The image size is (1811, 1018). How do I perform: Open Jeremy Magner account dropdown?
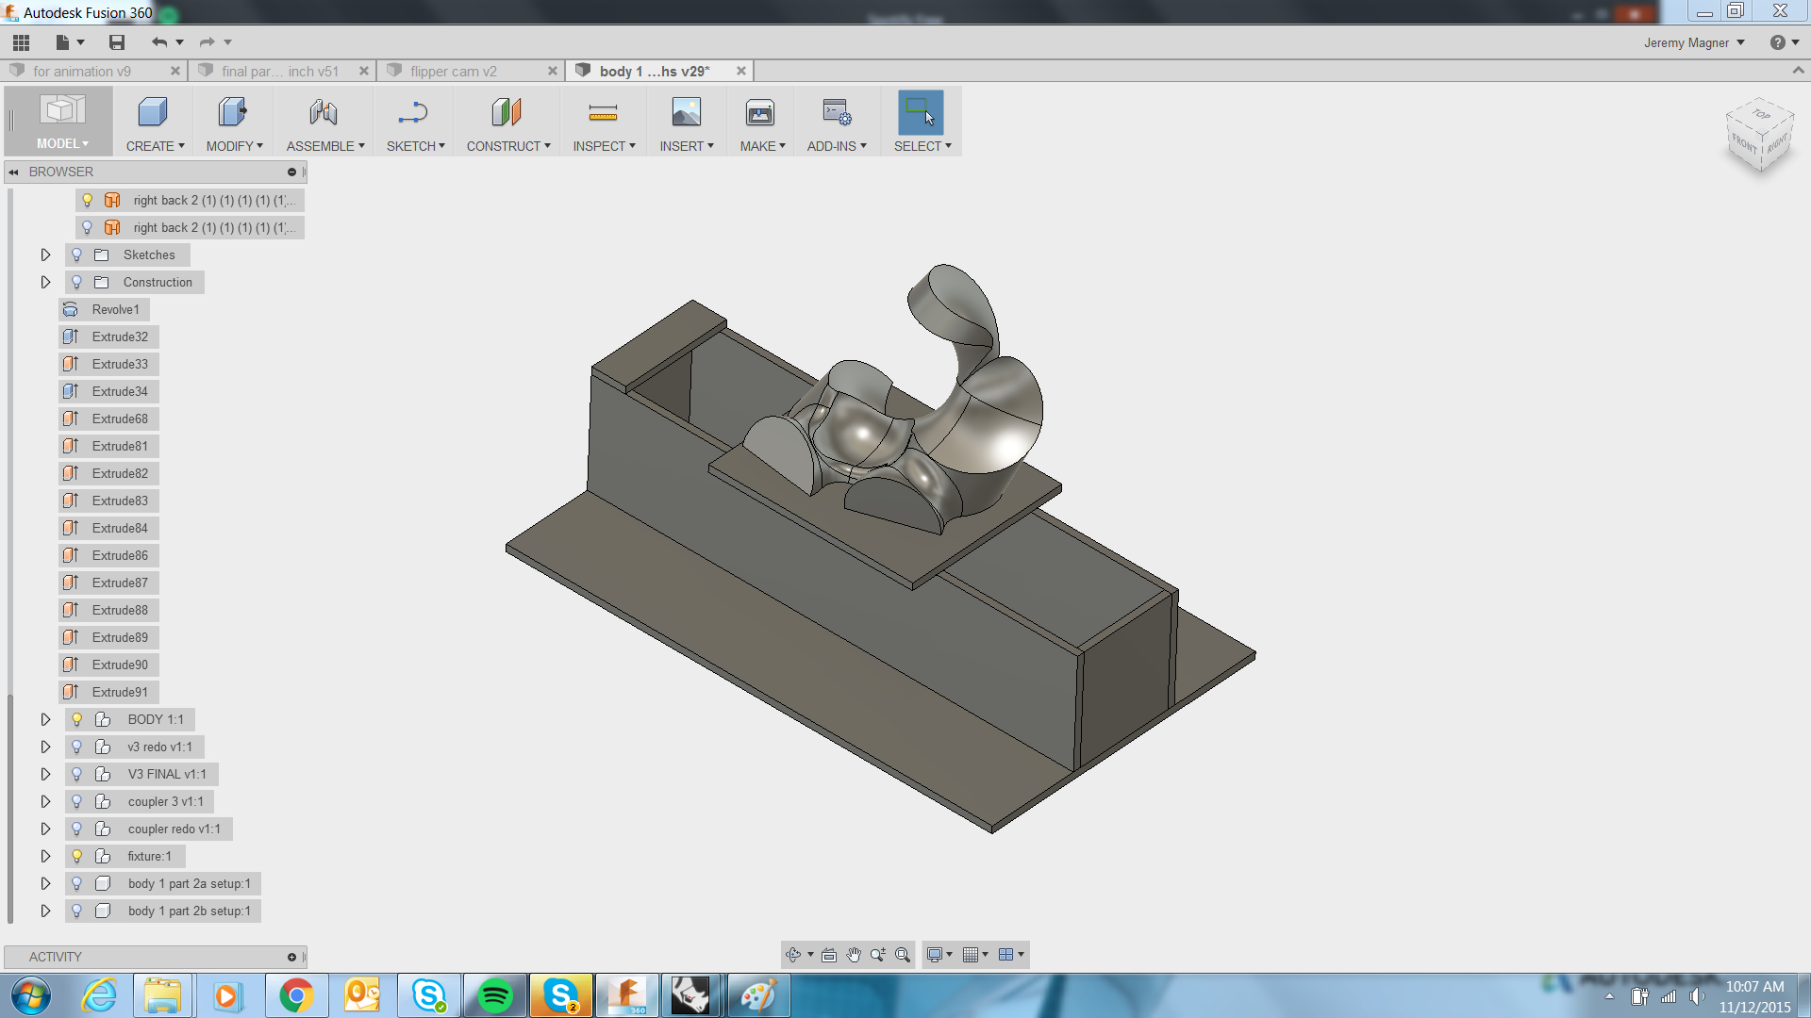click(1694, 42)
